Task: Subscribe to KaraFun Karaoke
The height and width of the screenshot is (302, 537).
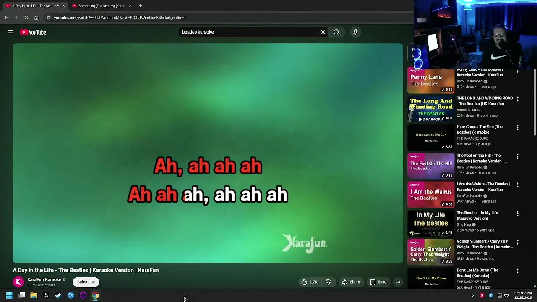Action: pyautogui.click(x=86, y=282)
